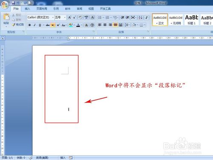
Task: Center align text
Action: (x=105, y=25)
